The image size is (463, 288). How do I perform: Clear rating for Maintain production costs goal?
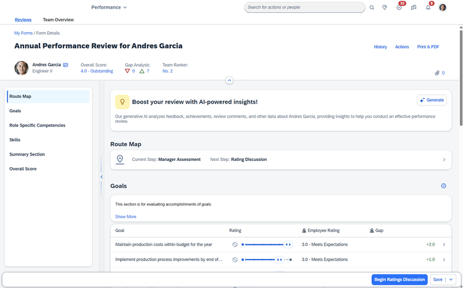[x=235, y=245]
